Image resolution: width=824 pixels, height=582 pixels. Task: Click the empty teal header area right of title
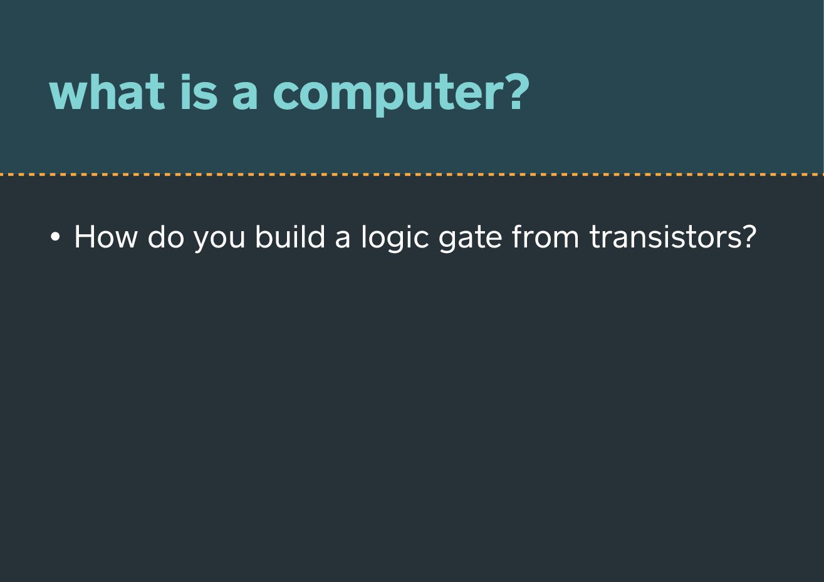(677, 92)
